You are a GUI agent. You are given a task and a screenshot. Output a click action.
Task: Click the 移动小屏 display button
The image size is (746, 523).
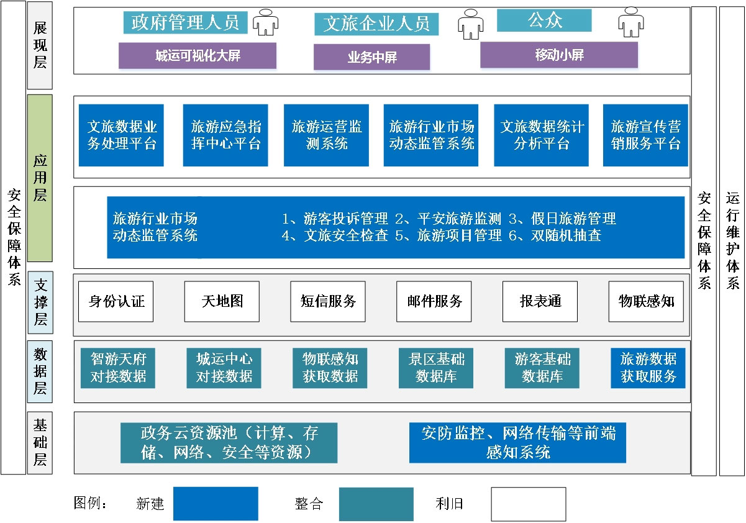(558, 55)
